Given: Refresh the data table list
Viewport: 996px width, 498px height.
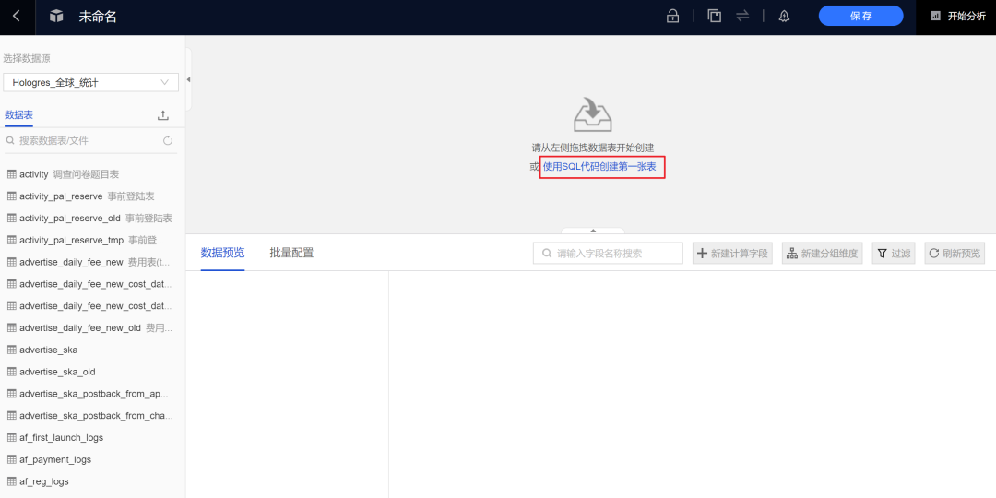Looking at the screenshot, I should pyautogui.click(x=168, y=140).
